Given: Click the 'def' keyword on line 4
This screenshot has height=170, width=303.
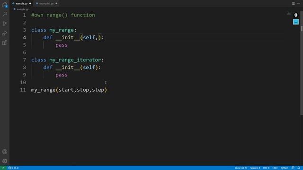Looking at the screenshot, I should pos(48,37).
